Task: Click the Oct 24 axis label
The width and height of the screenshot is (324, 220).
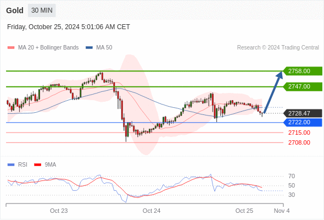Action: click(x=152, y=211)
